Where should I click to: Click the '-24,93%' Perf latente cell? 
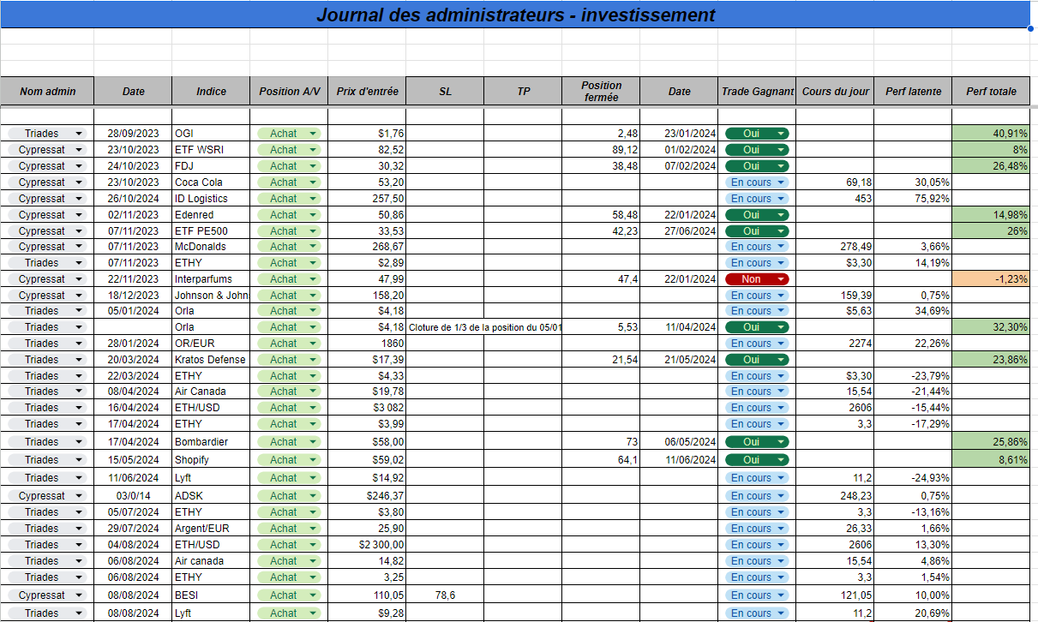click(913, 478)
